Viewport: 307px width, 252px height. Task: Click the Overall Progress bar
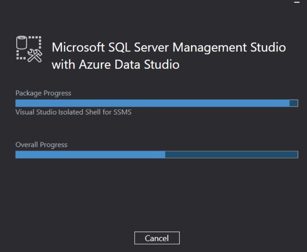coord(157,155)
